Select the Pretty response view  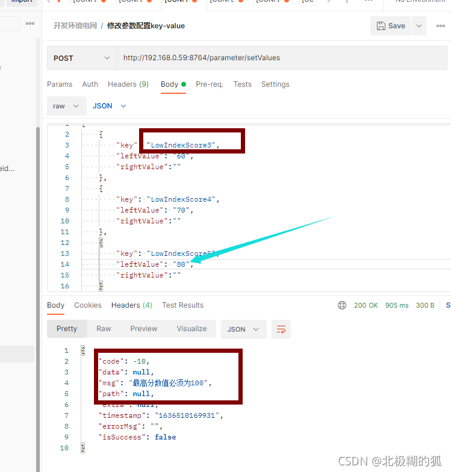pyautogui.click(x=67, y=329)
